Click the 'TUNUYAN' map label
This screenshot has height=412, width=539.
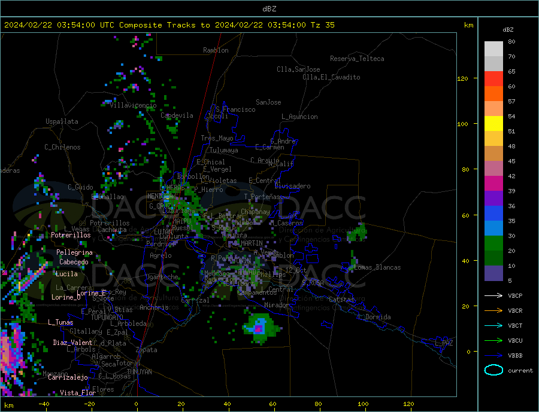(139, 372)
